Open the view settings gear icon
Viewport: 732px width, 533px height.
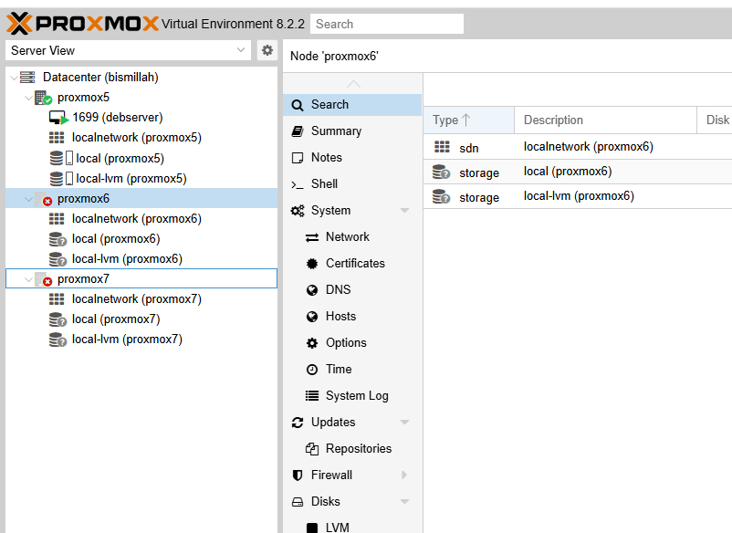[x=267, y=50]
